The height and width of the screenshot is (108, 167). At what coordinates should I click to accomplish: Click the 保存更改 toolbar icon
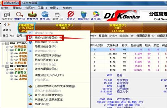tap(7, 16)
